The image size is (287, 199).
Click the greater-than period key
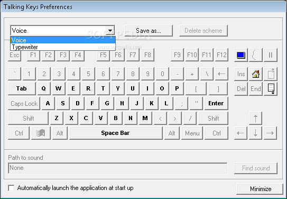pos(175,119)
